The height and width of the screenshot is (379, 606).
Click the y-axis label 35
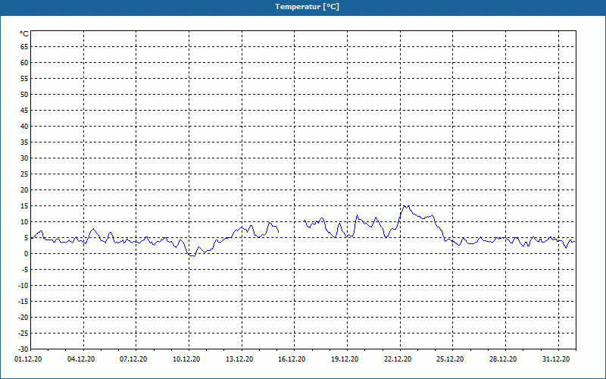tap(24, 143)
